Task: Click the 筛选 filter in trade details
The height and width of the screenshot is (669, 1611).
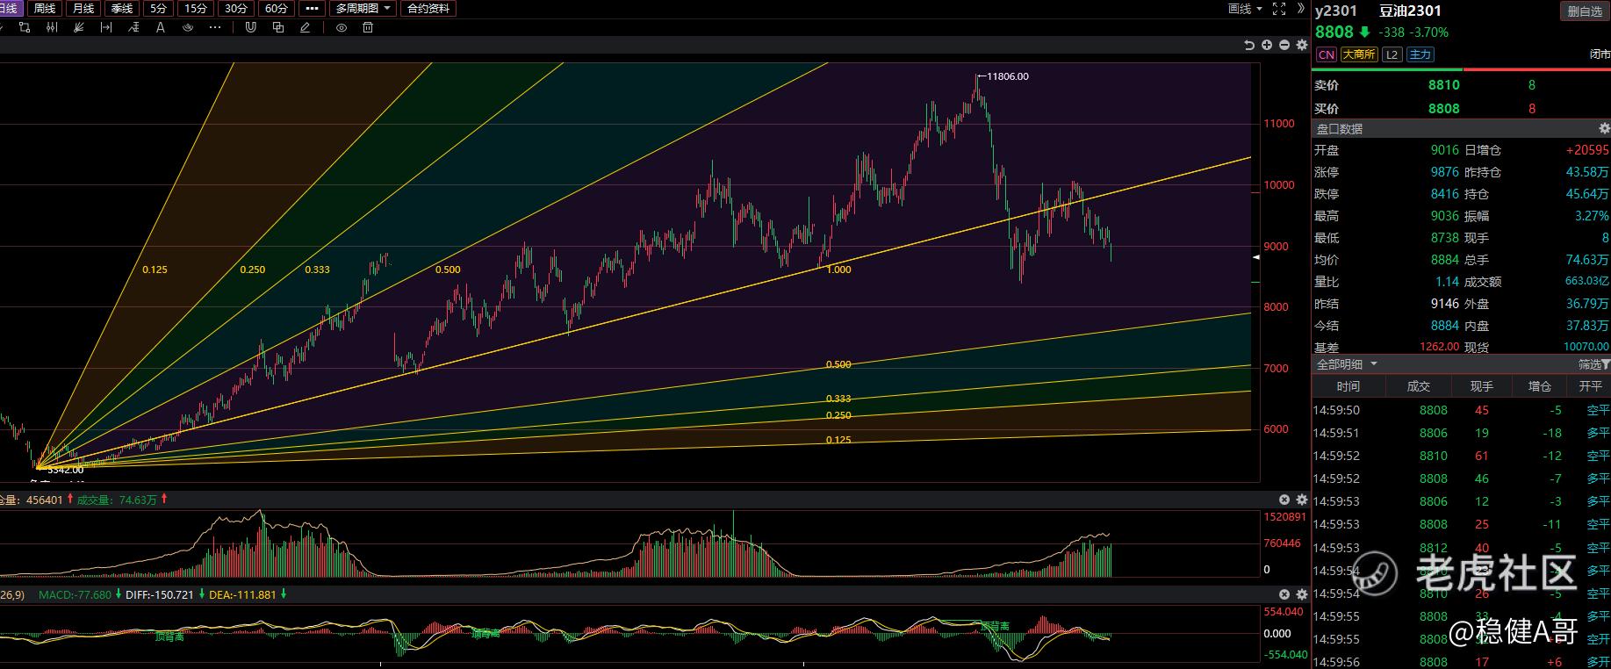Action: coord(1593,364)
